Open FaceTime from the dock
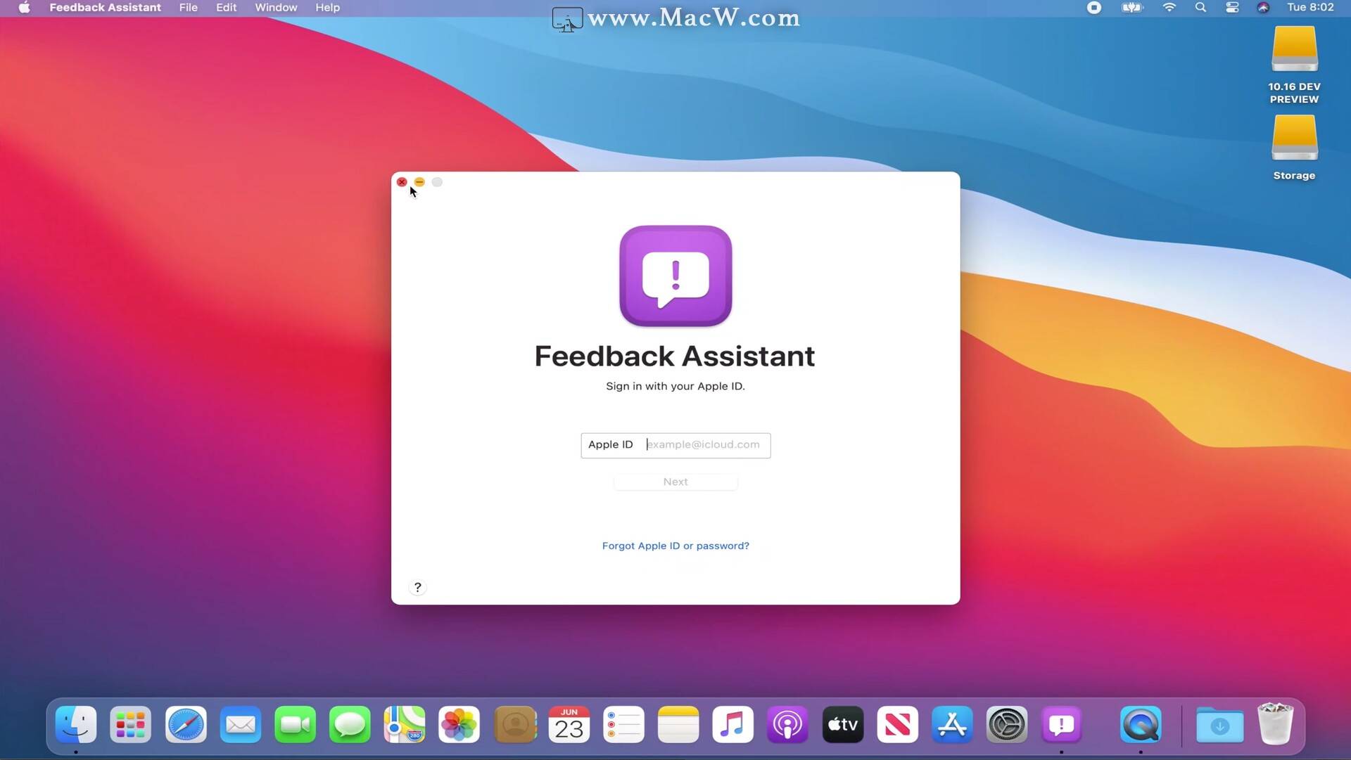The height and width of the screenshot is (760, 1351). click(296, 725)
